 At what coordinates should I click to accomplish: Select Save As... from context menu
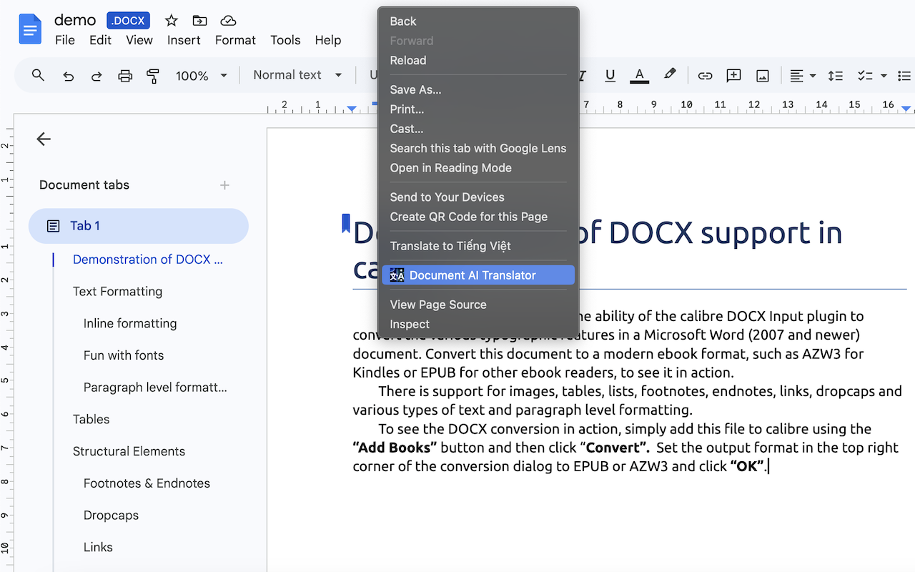pyautogui.click(x=478, y=89)
